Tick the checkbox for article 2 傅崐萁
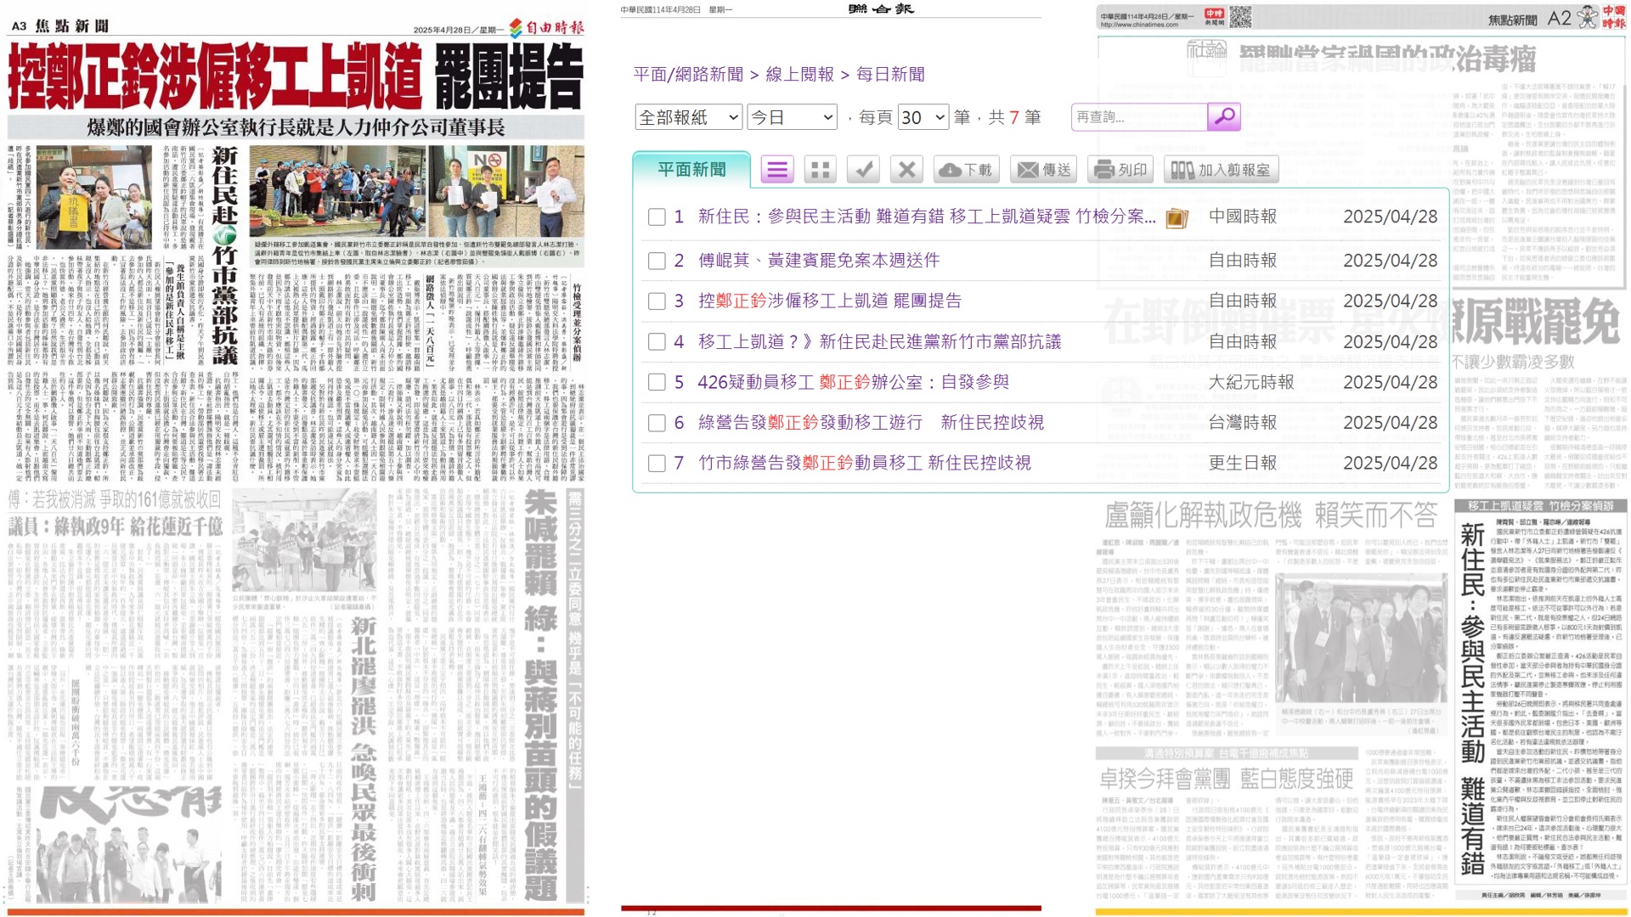This screenshot has height=917, width=1631. coord(657,261)
